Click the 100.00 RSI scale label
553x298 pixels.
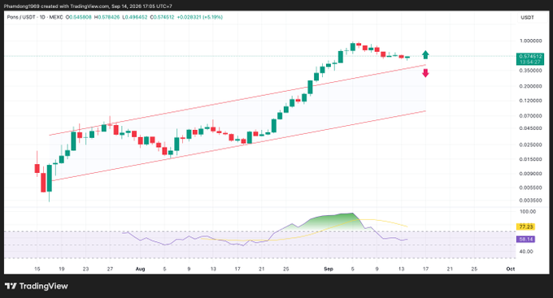tap(528, 211)
